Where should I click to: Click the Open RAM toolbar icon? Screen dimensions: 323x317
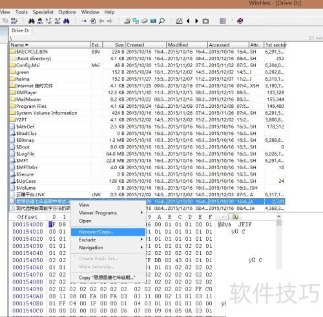pyautogui.click(x=153, y=21)
